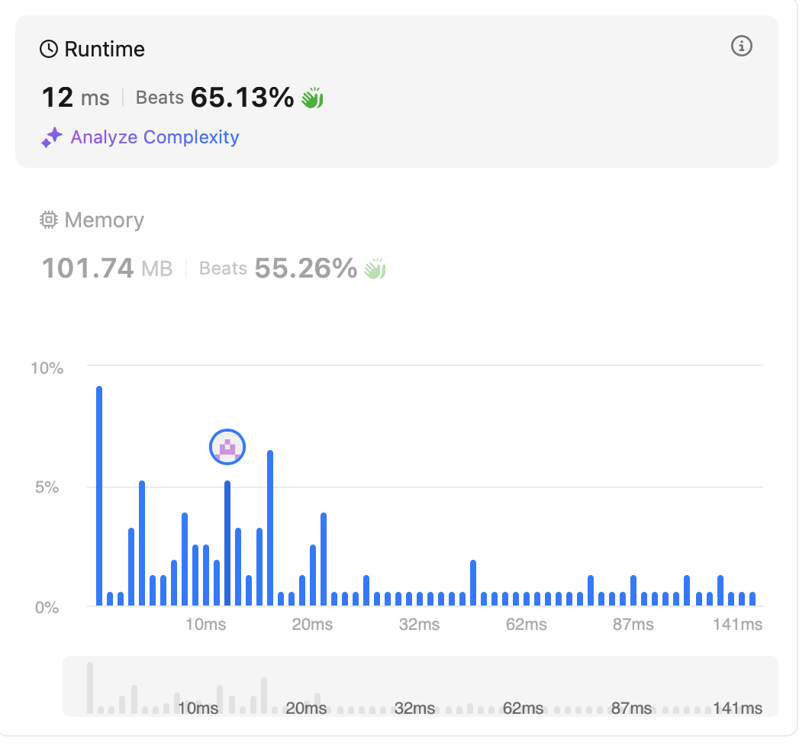Click the 101.74 MB memory value
The width and height of the screenshot is (812, 755).
pyautogui.click(x=107, y=268)
